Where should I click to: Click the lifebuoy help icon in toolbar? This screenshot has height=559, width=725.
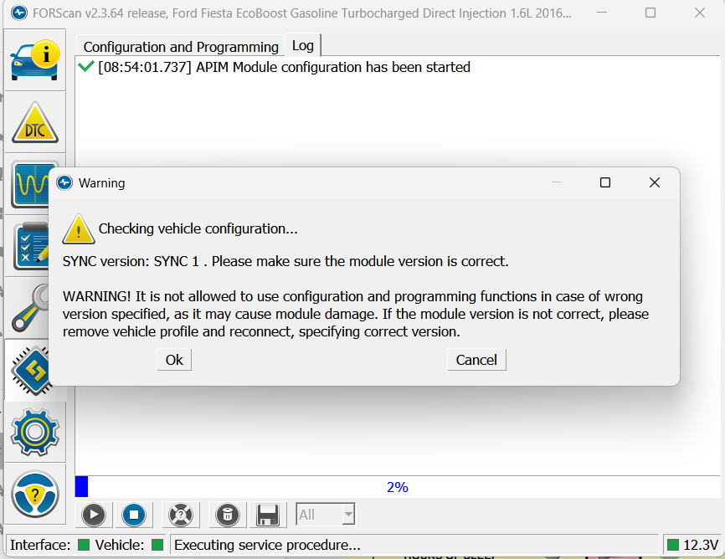pos(181,515)
